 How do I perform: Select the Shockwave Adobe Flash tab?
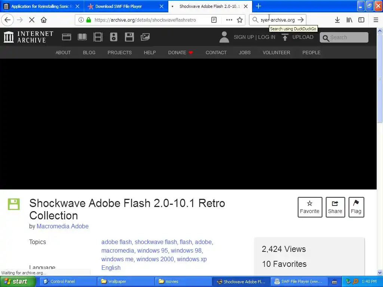tap(209, 6)
